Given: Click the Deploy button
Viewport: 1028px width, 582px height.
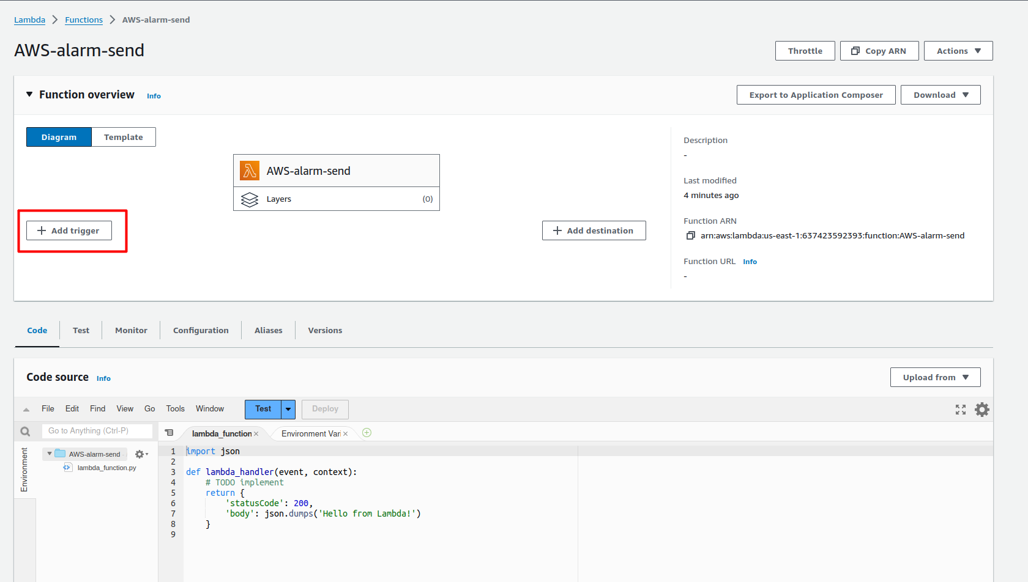Looking at the screenshot, I should [x=325, y=409].
